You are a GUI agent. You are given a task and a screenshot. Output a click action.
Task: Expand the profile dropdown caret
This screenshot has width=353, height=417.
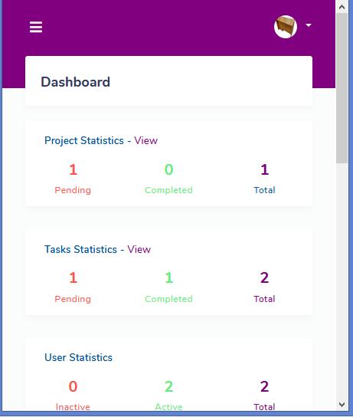[x=309, y=25]
